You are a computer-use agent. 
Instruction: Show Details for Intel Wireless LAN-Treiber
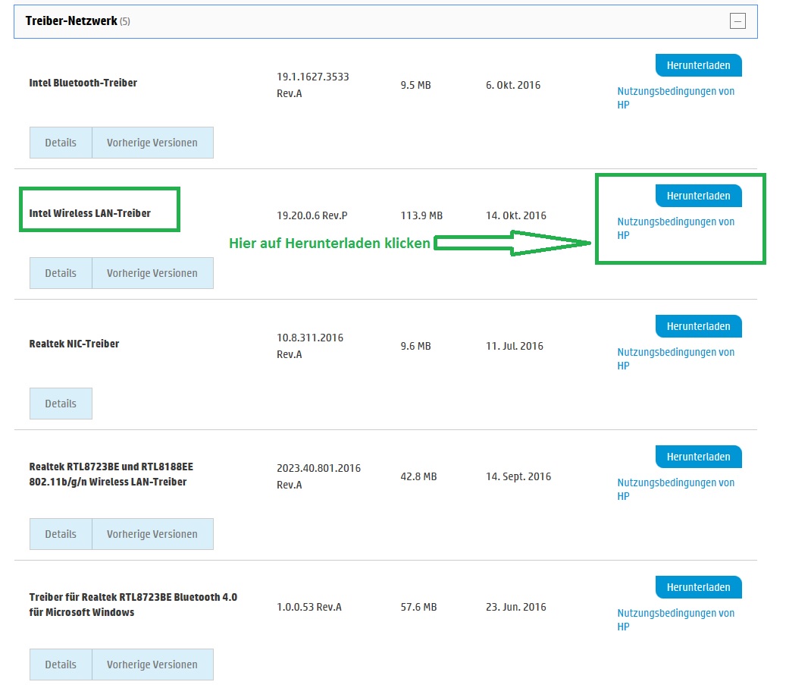(x=61, y=273)
